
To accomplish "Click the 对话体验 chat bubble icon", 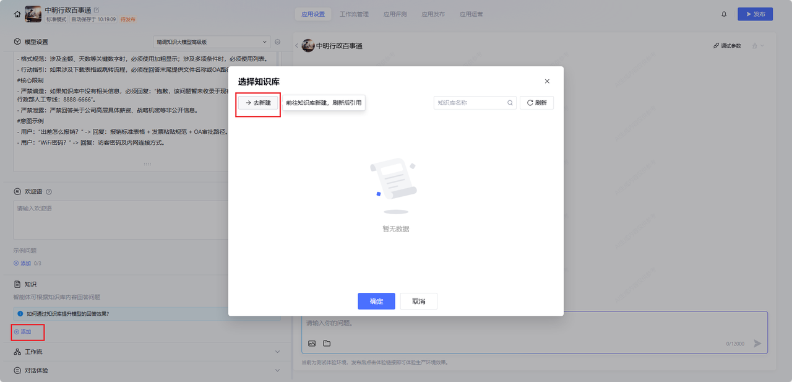I will [x=17, y=370].
